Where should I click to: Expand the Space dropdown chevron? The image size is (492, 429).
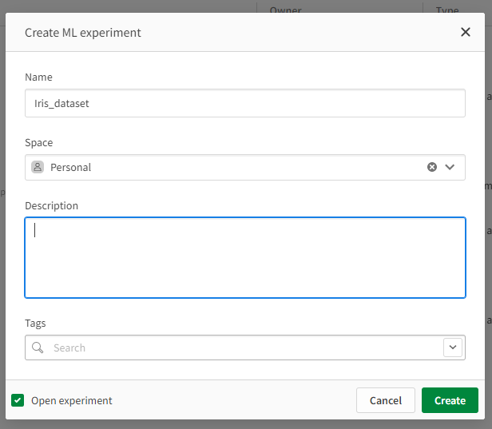click(x=450, y=167)
